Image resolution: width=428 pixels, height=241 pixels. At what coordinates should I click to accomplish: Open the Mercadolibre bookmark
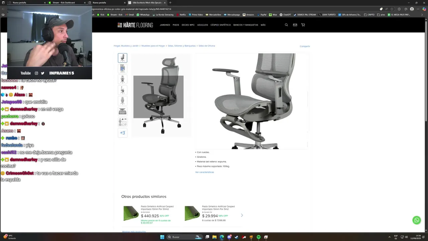click(213, 15)
